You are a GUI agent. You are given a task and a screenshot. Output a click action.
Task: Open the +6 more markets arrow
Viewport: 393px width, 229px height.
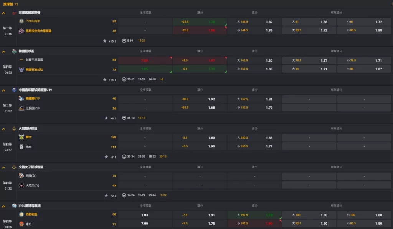(115, 118)
